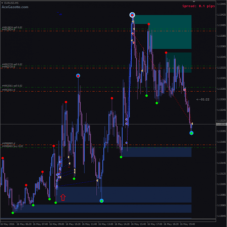Image resolution: width=227 pixels, height=227 pixels.
Task: Click the 1.13205 price scale label
Action: point(222,131)
